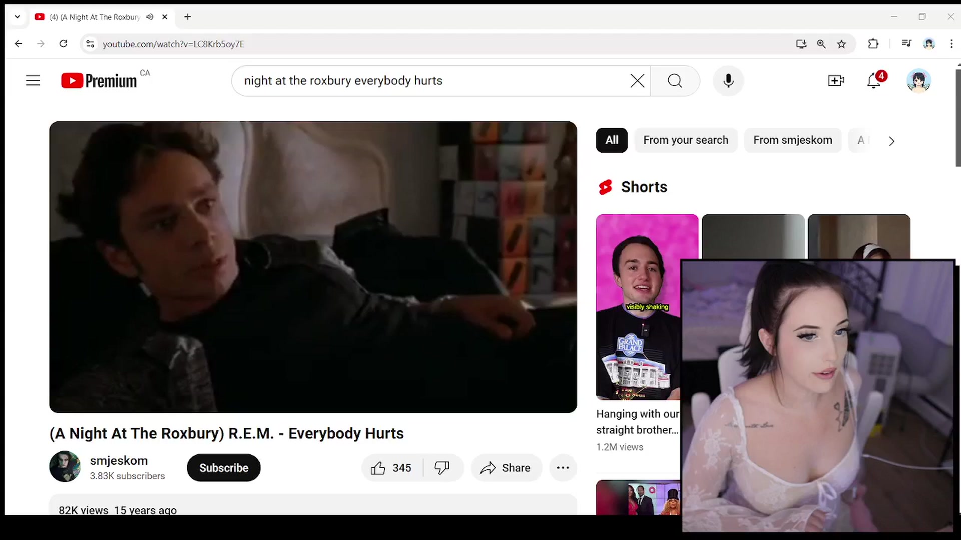Screen dimensions: 961x540
Task: Install app icon in address bar
Action: point(801,44)
